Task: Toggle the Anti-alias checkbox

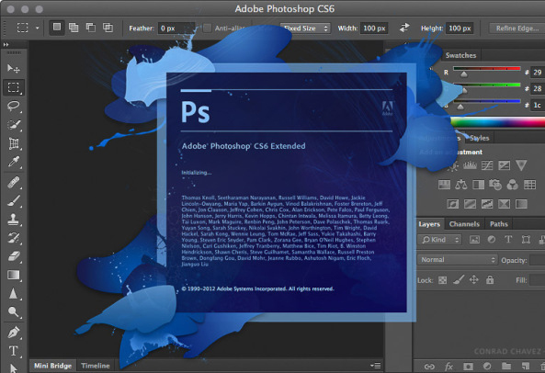Action: coord(207,28)
